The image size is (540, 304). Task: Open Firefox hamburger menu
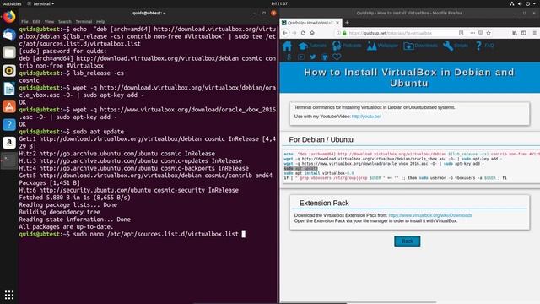point(534,33)
